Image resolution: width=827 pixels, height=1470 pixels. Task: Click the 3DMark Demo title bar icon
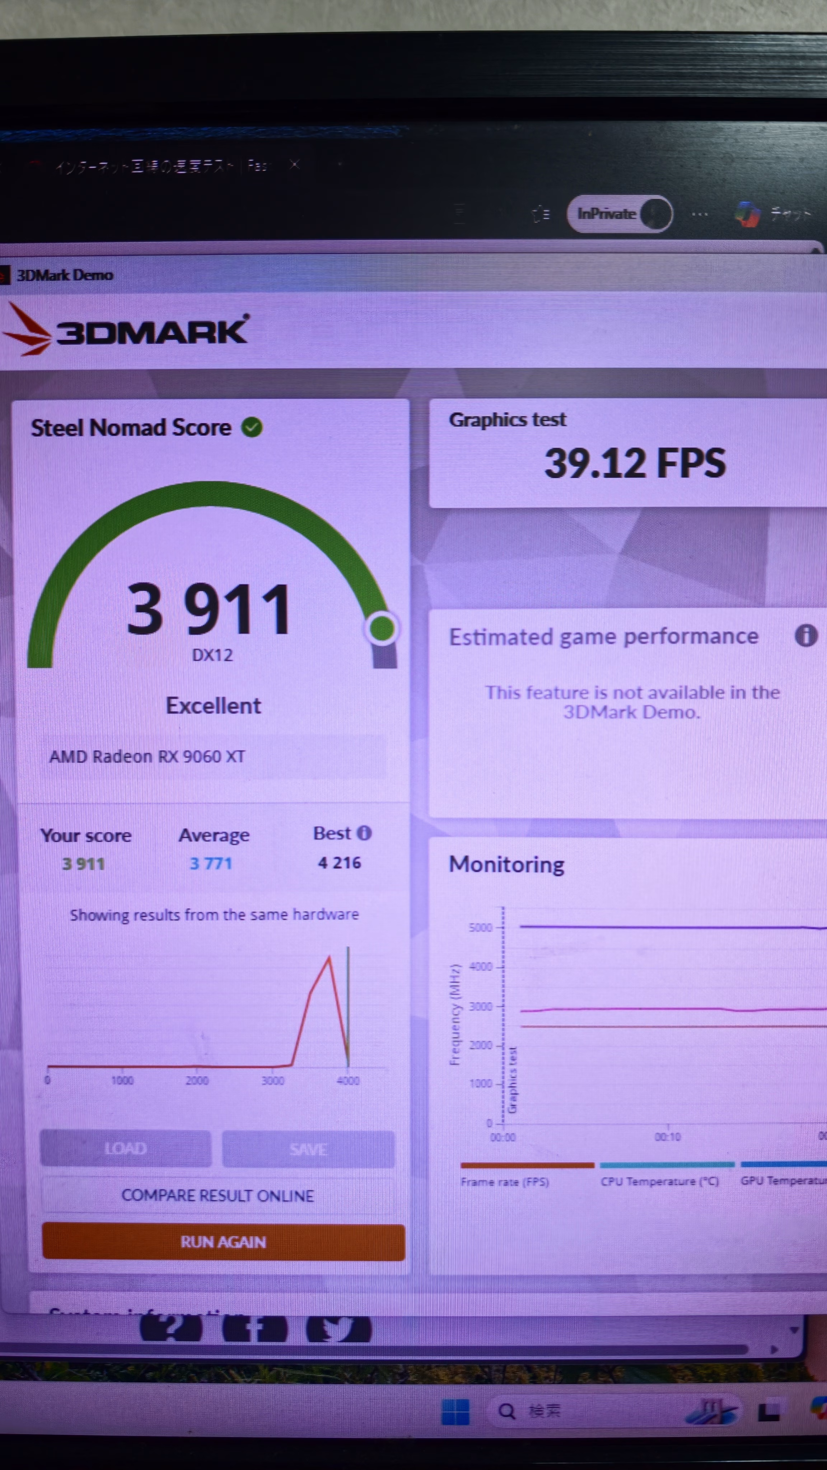[5, 275]
